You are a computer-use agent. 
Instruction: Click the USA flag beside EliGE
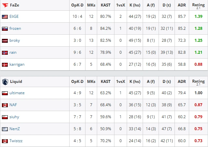[5, 17]
